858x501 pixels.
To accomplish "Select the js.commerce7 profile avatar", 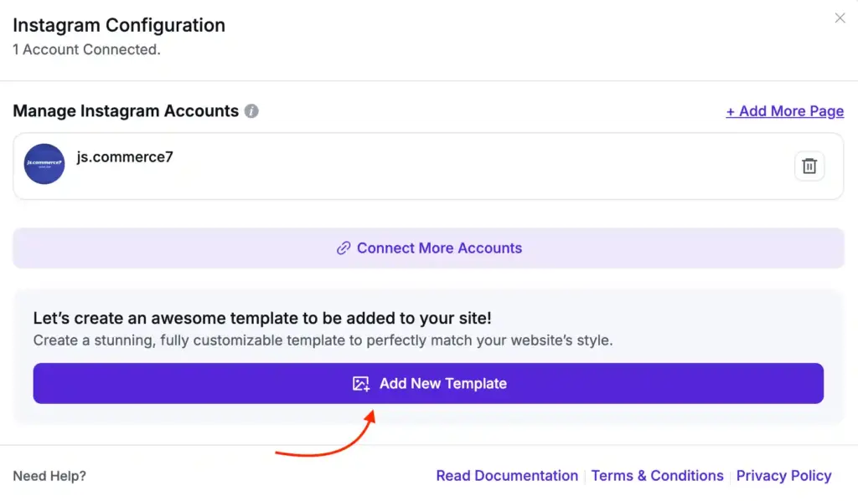I will pyautogui.click(x=44, y=164).
